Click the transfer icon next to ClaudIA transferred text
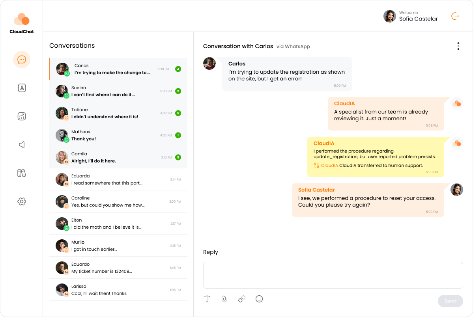 click(x=316, y=165)
